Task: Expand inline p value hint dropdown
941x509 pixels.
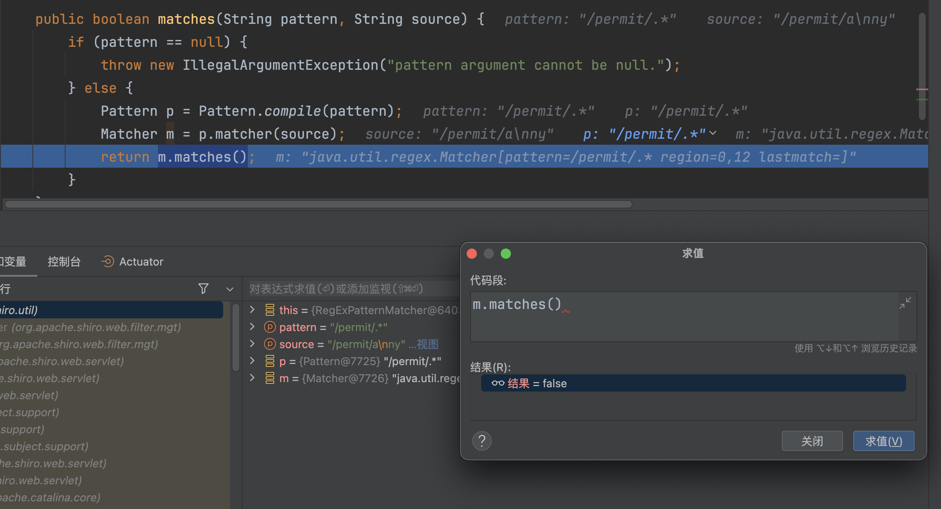Action: pyautogui.click(x=713, y=133)
